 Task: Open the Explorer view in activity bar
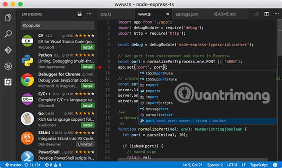pyautogui.click(x=8, y=18)
